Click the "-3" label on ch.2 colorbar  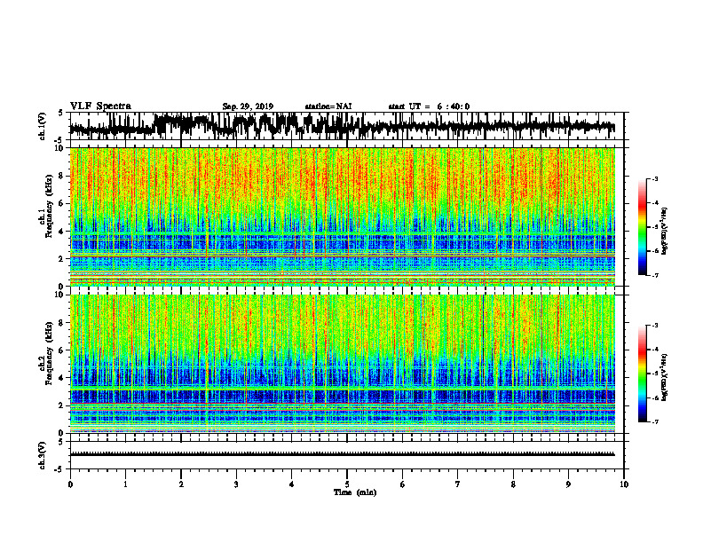655,326
